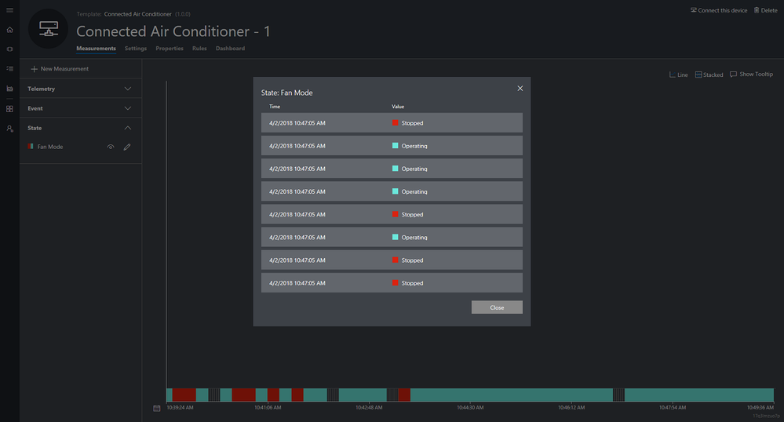784x422 pixels.
Task: Click Connected Air Conditioner - 1 title
Action: [173, 31]
